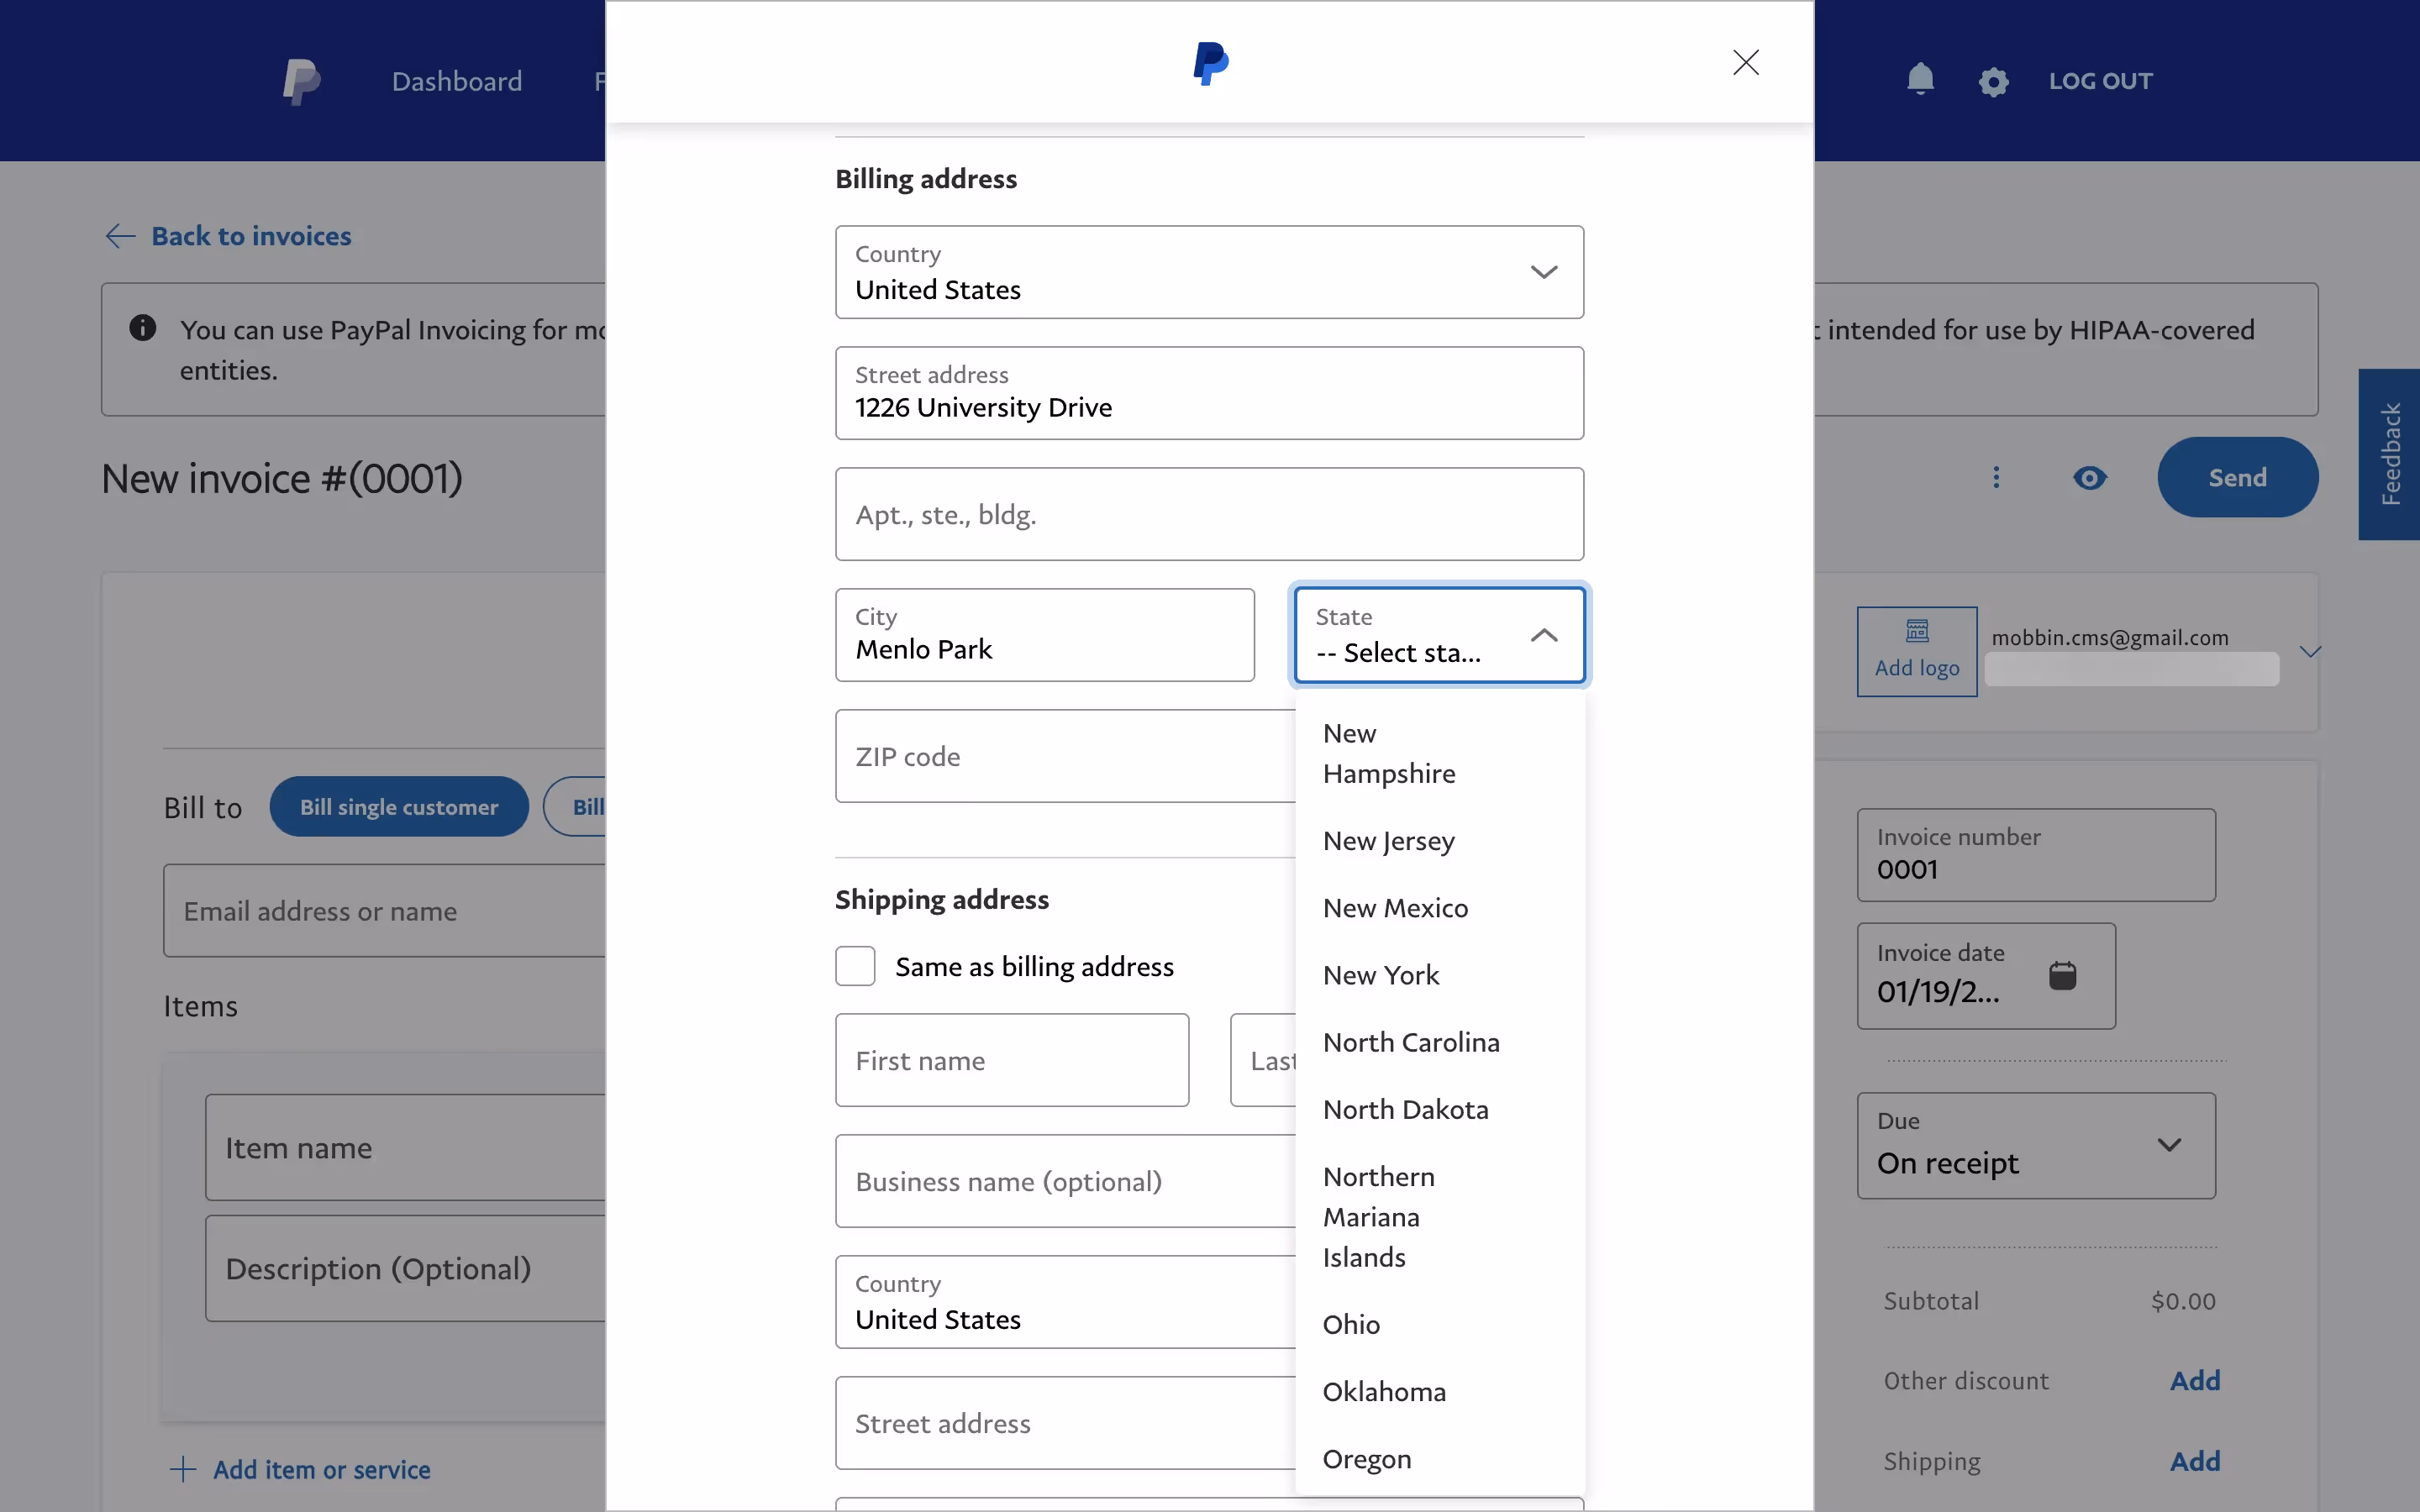Click the Send invoice button

click(x=2236, y=478)
